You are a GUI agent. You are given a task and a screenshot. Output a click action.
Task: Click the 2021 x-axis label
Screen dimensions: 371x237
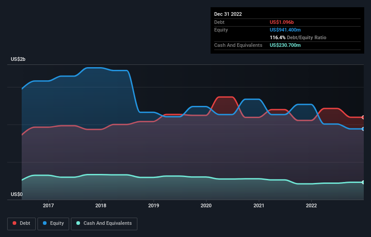tap(259, 205)
